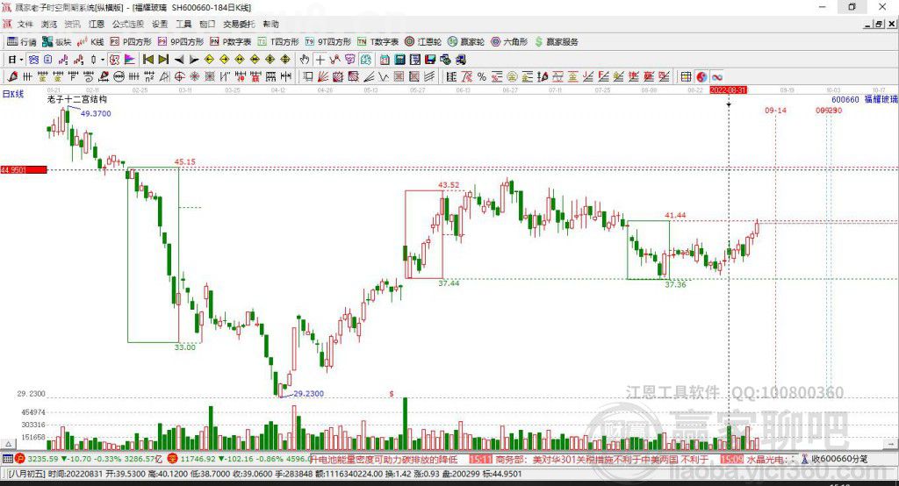
Task: Open the 帮助 menu
Action: pos(270,24)
